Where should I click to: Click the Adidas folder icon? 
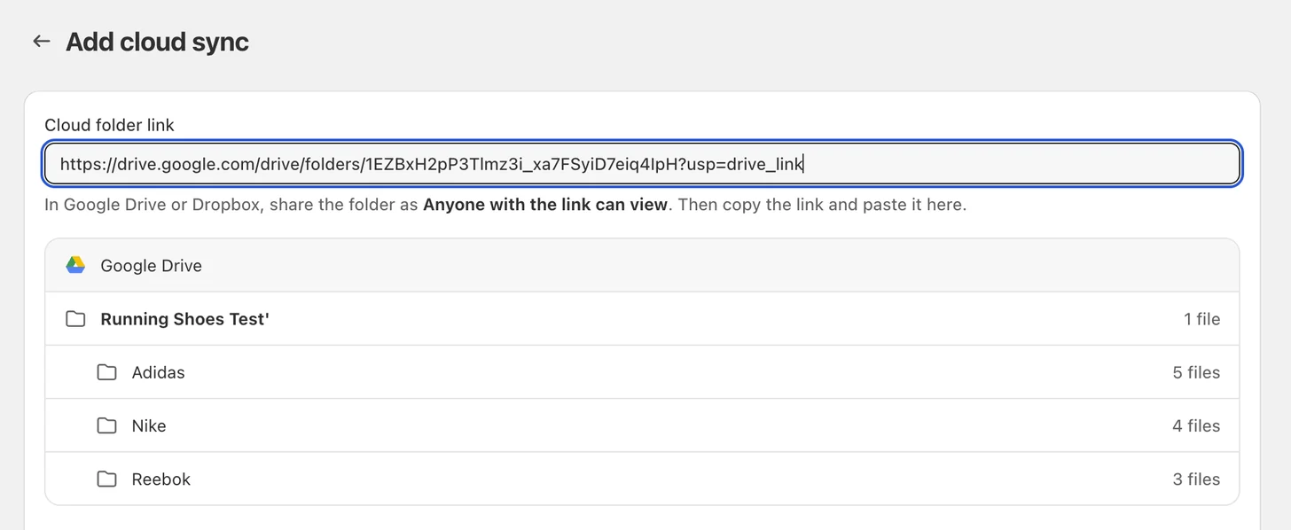click(x=107, y=372)
